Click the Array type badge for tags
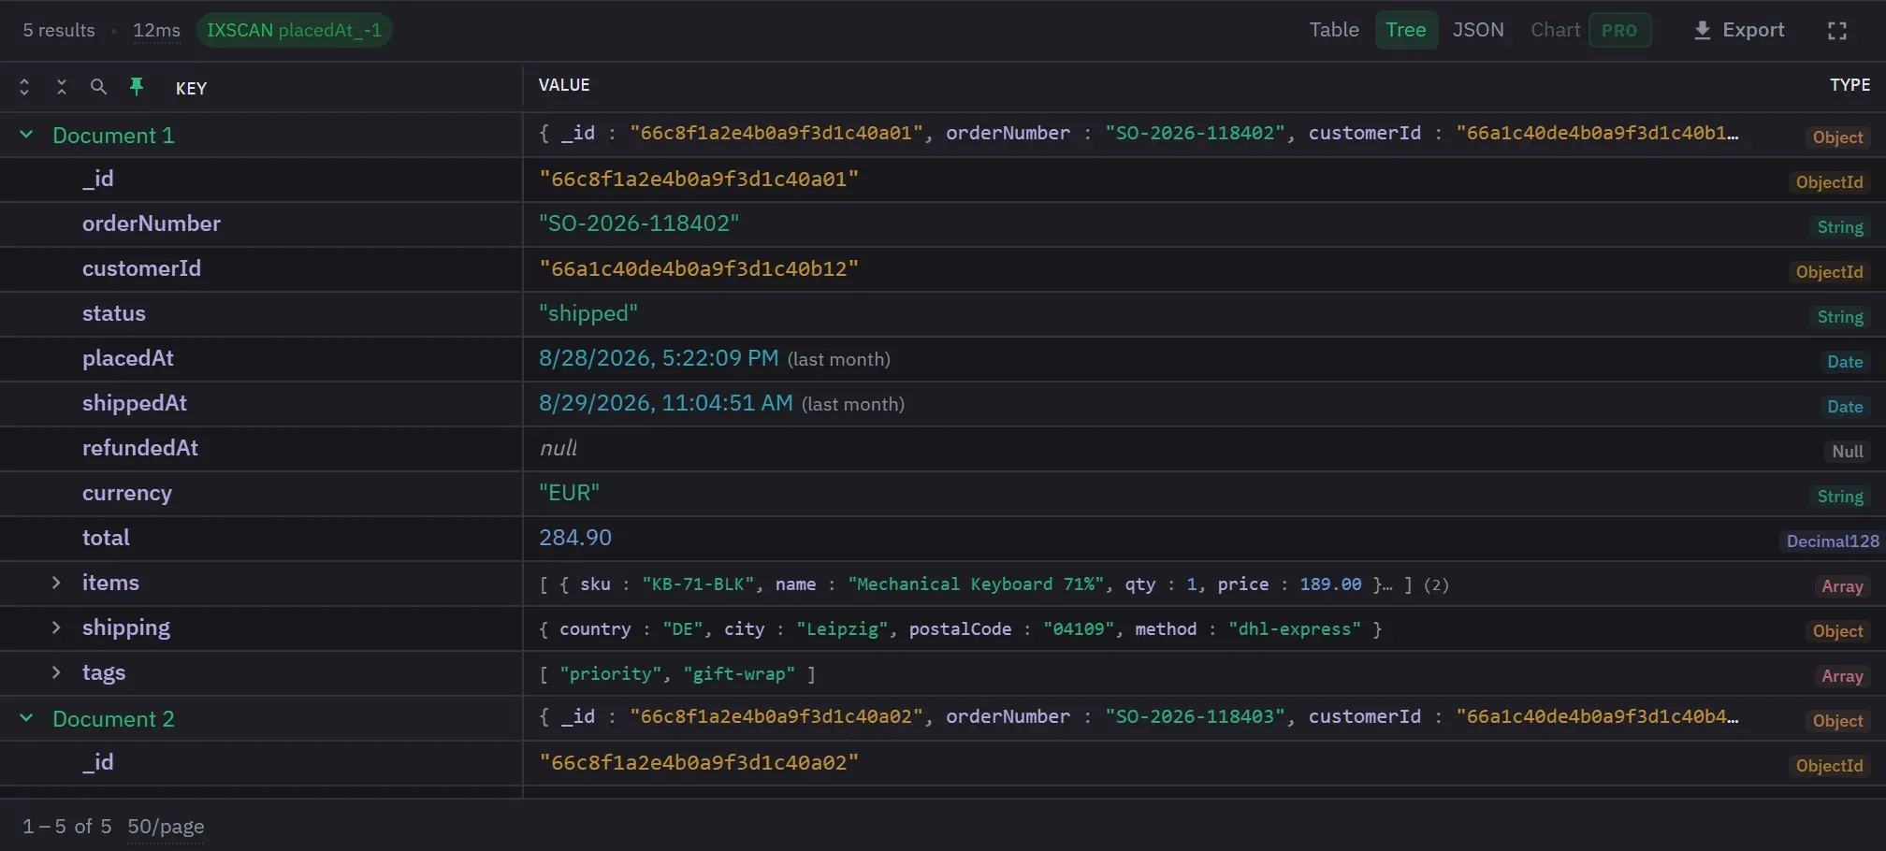 [x=1842, y=676]
